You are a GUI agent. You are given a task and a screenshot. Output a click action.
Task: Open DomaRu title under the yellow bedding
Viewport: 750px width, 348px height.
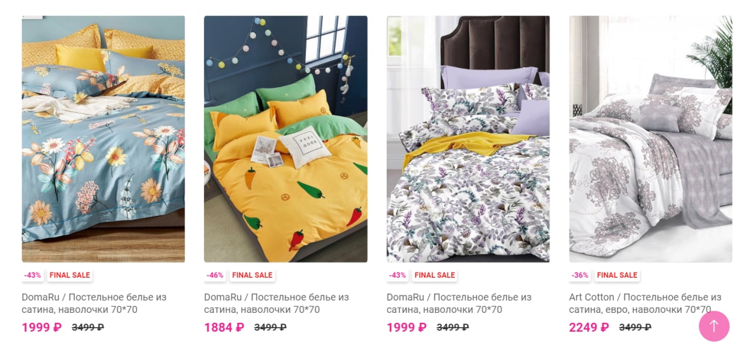tap(277, 303)
